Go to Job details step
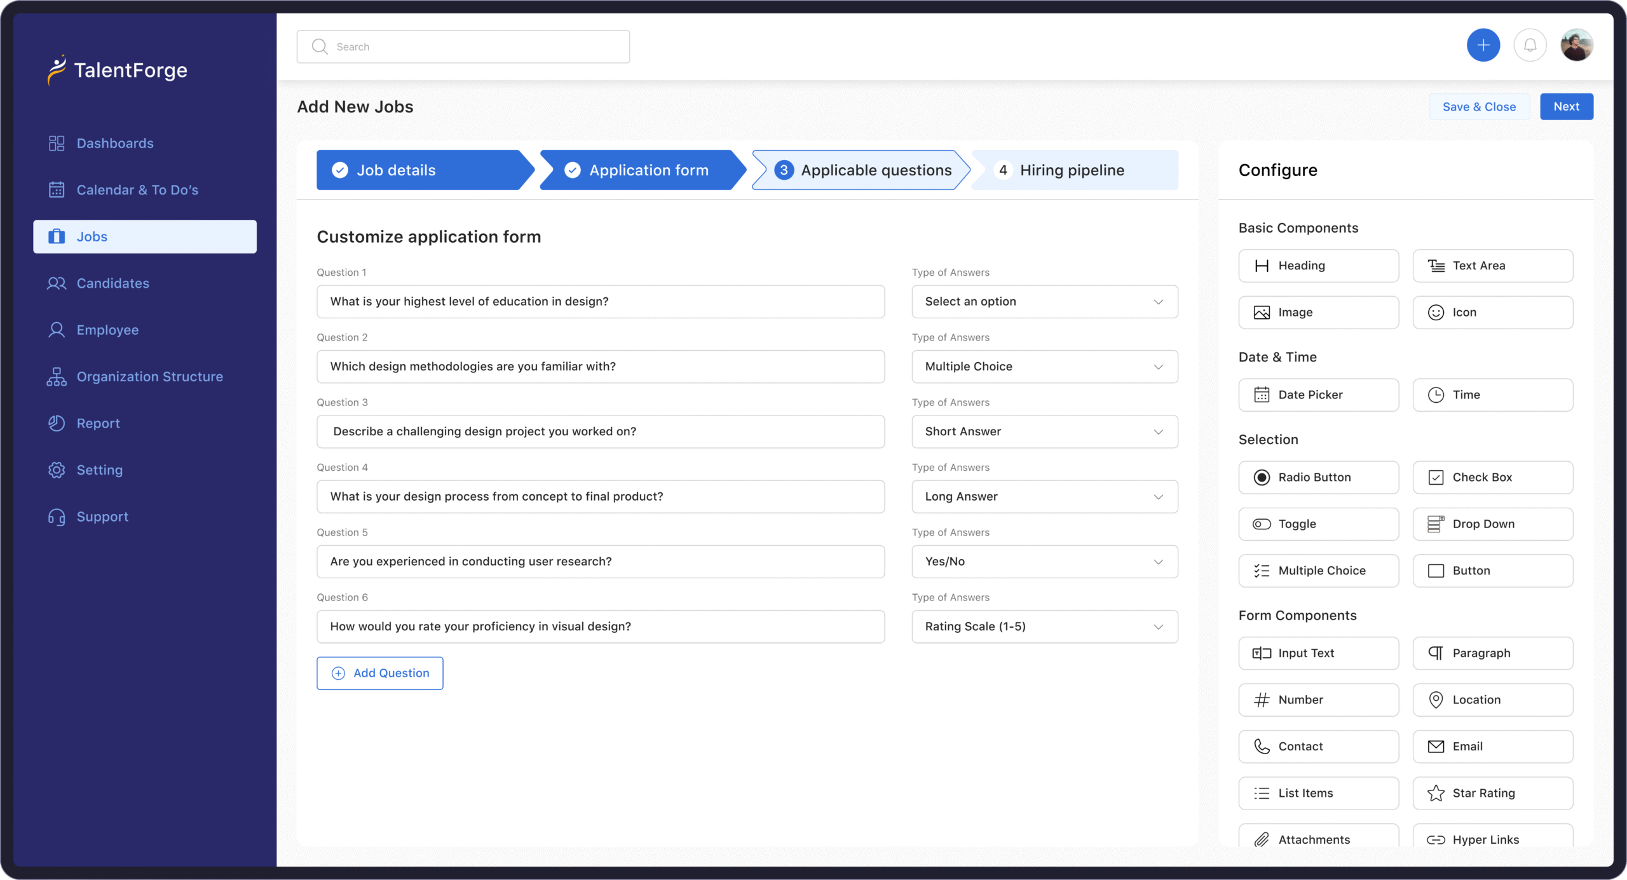Viewport: 1627px width, 880px height. [x=425, y=170]
